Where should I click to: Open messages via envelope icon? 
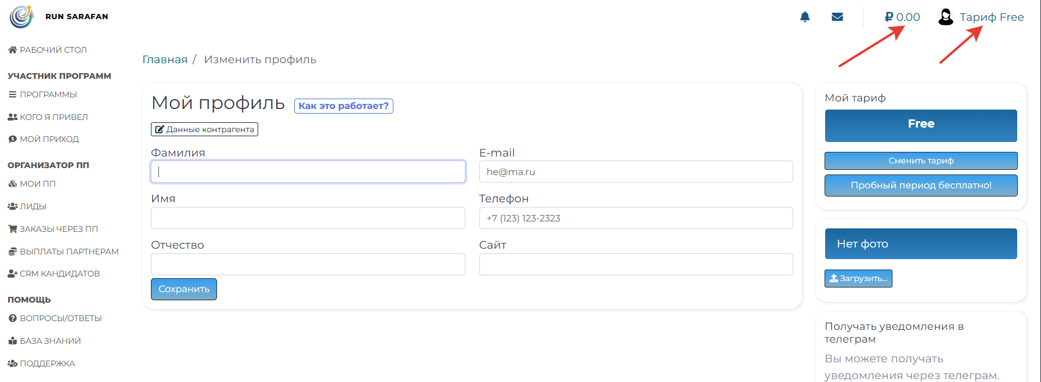pyautogui.click(x=837, y=17)
